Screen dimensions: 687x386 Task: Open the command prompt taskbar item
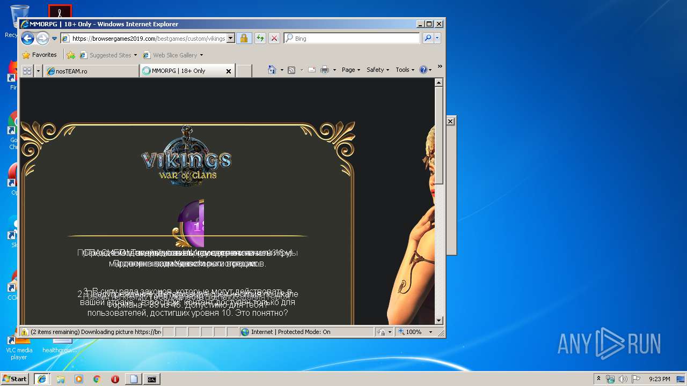click(152, 379)
